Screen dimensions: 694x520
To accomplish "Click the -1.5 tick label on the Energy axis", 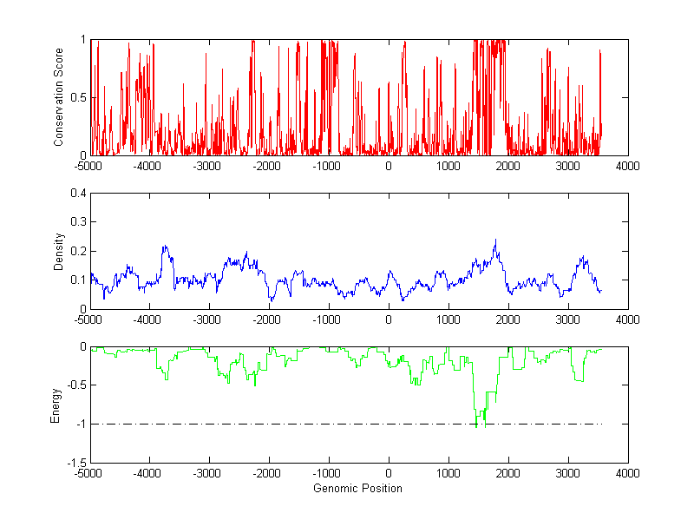I will tap(75, 463).
